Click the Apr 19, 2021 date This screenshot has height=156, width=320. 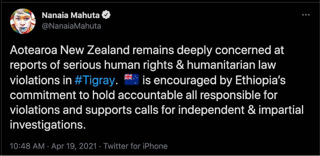74,146
